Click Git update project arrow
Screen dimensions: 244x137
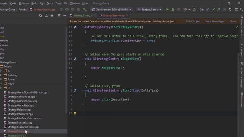[x=207, y=10]
